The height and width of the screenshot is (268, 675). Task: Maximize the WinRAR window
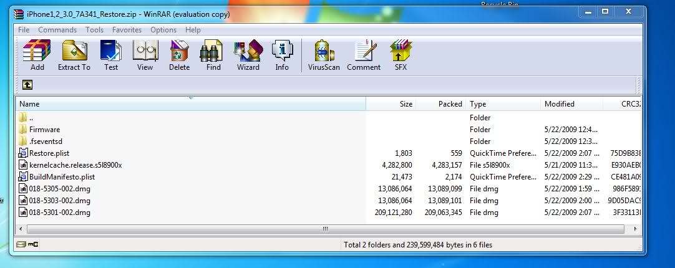tap(605, 12)
